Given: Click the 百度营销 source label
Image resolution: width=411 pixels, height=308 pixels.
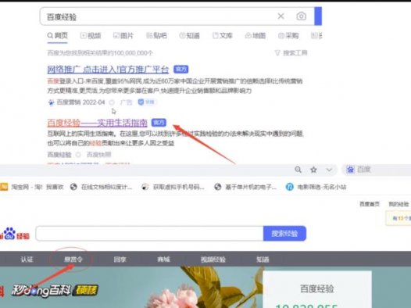Looking at the screenshot, I should click(69, 102).
